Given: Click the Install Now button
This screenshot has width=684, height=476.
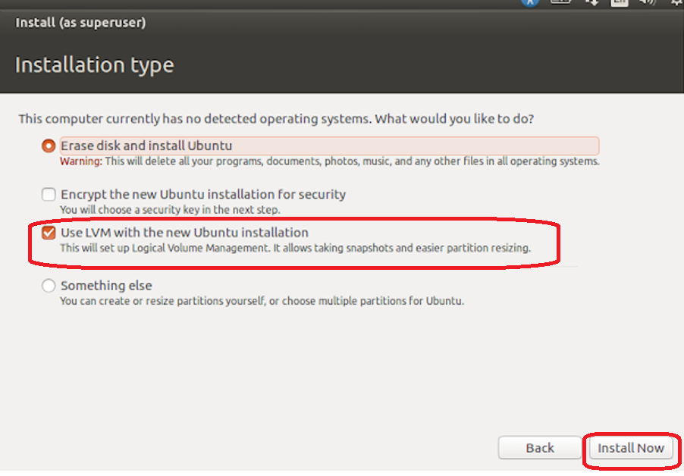Looking at the screenshot, I should click(631, 448).
